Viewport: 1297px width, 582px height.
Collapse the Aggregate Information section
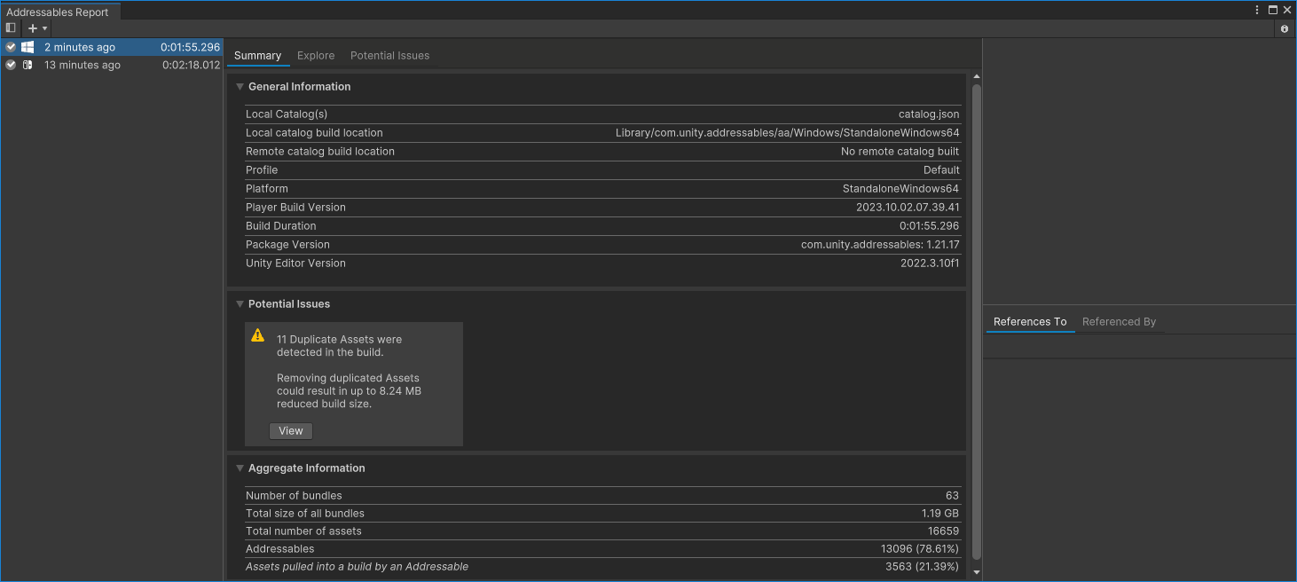click(239, 468)
